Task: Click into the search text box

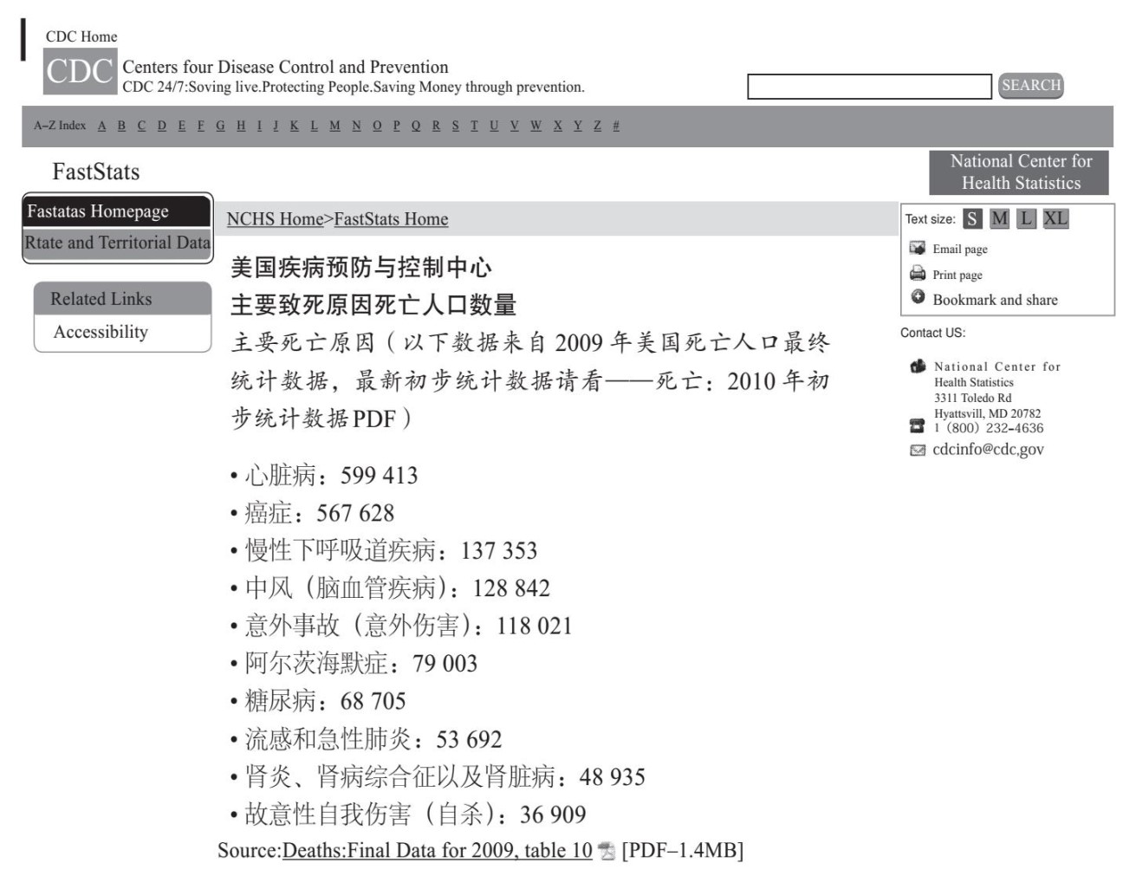Action: [869, 87]
